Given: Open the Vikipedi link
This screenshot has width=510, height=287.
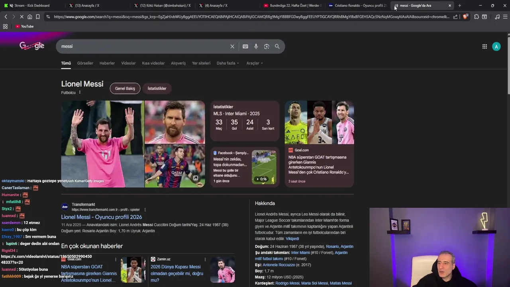Looking at the screenshot, I should [x=292, y=239].
